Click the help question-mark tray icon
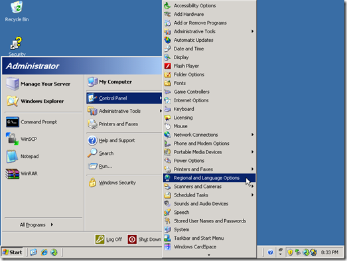This screenshot has width=347, height=261. (270, 252)
